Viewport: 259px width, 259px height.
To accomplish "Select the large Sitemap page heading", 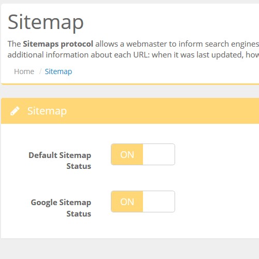I will click(46, 23).
